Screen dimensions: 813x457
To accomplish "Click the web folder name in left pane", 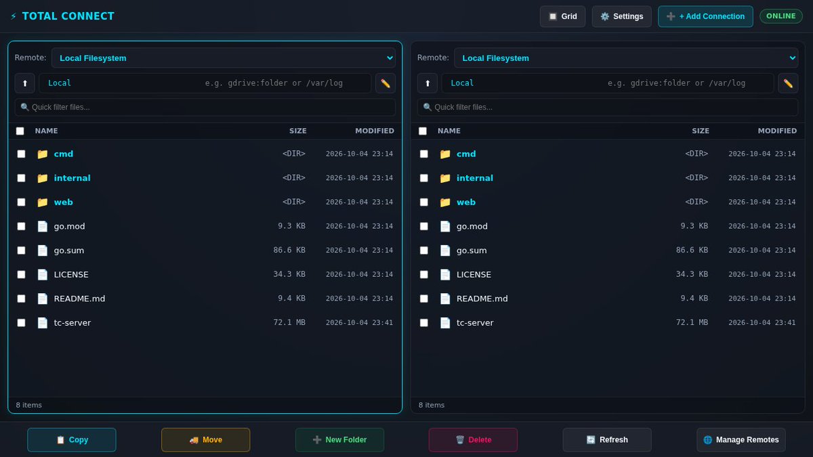I will (64, 202).
